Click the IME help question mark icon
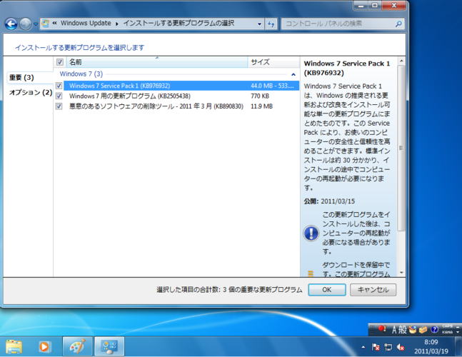 coord(434,330)
